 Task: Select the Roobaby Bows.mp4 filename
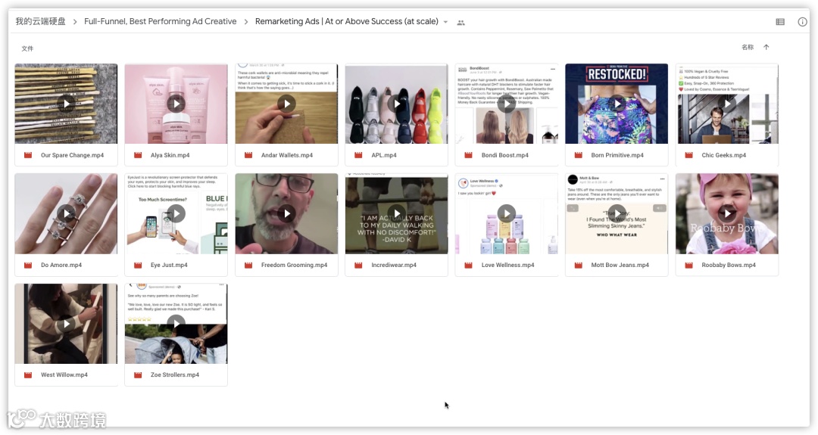coord(729,266)
